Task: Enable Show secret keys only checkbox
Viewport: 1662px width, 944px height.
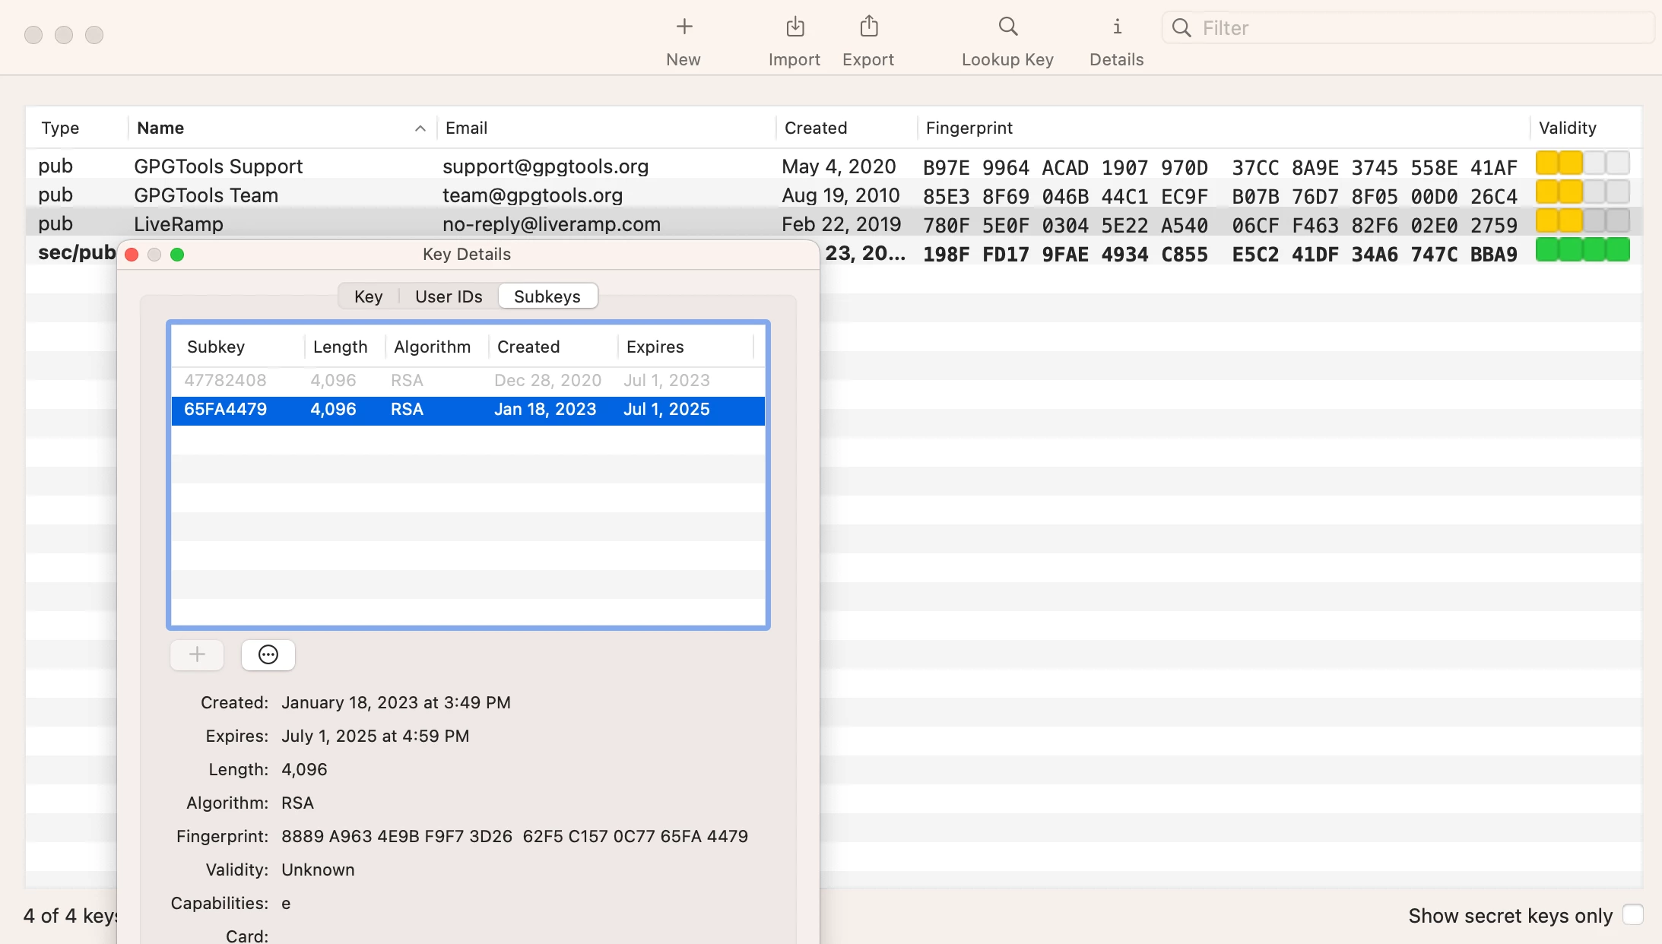Action: pos(1632,914)
